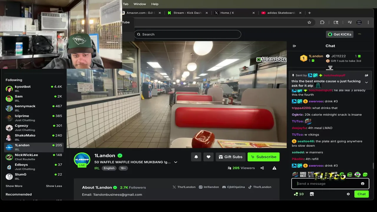This screenshot has height=212, width=377.
Task: Open the KICKs points balance 10
Action: pyautogui.click(x=299, y=194)
